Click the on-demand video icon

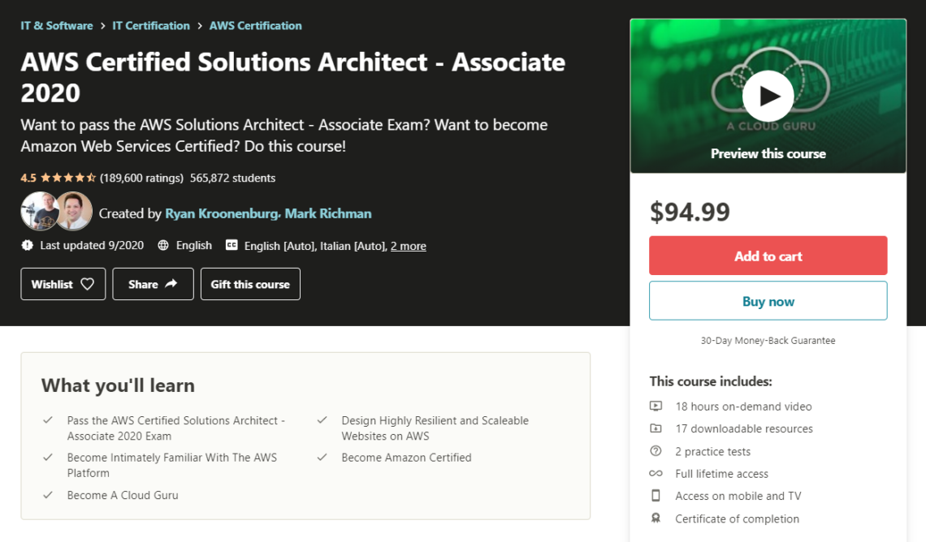click(x=655, y=406)
